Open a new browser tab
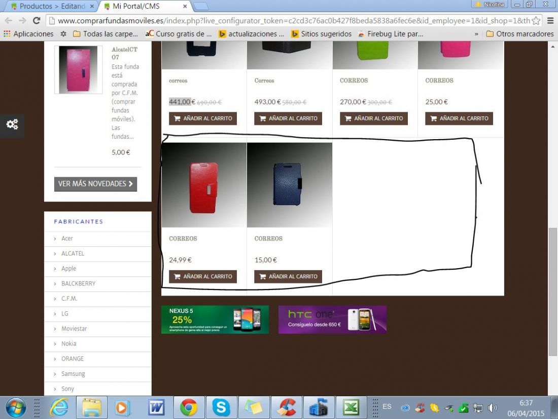Image resolution: width=558 pixels, height=419 pixels. click(x=201, y=7)
